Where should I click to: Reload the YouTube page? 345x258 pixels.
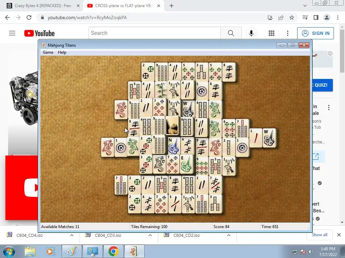coord(29,17)
